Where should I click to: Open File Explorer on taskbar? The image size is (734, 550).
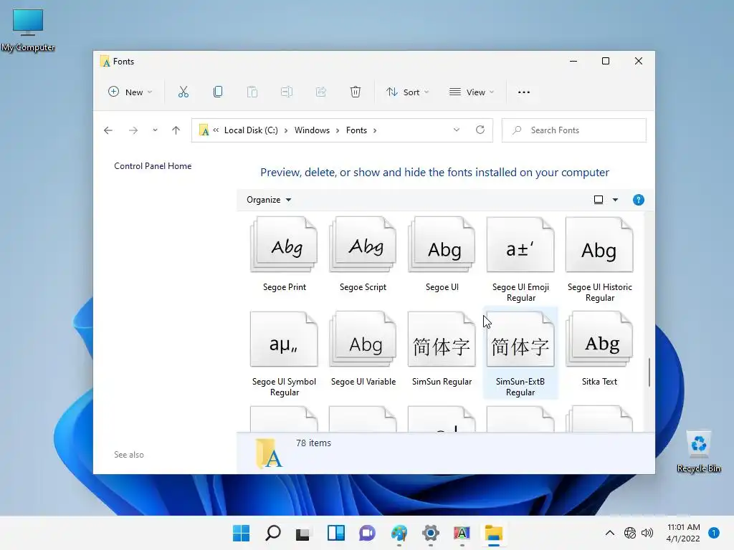tap(493, 533)
